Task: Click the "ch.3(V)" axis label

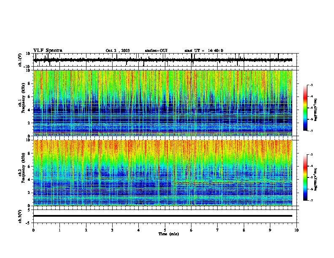Action: pos(20,216)
